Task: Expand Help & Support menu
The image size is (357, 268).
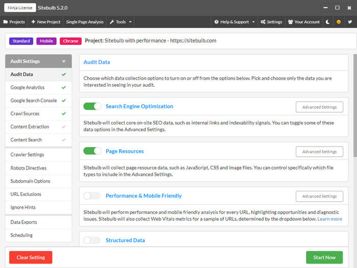Action: click(234, 22)
